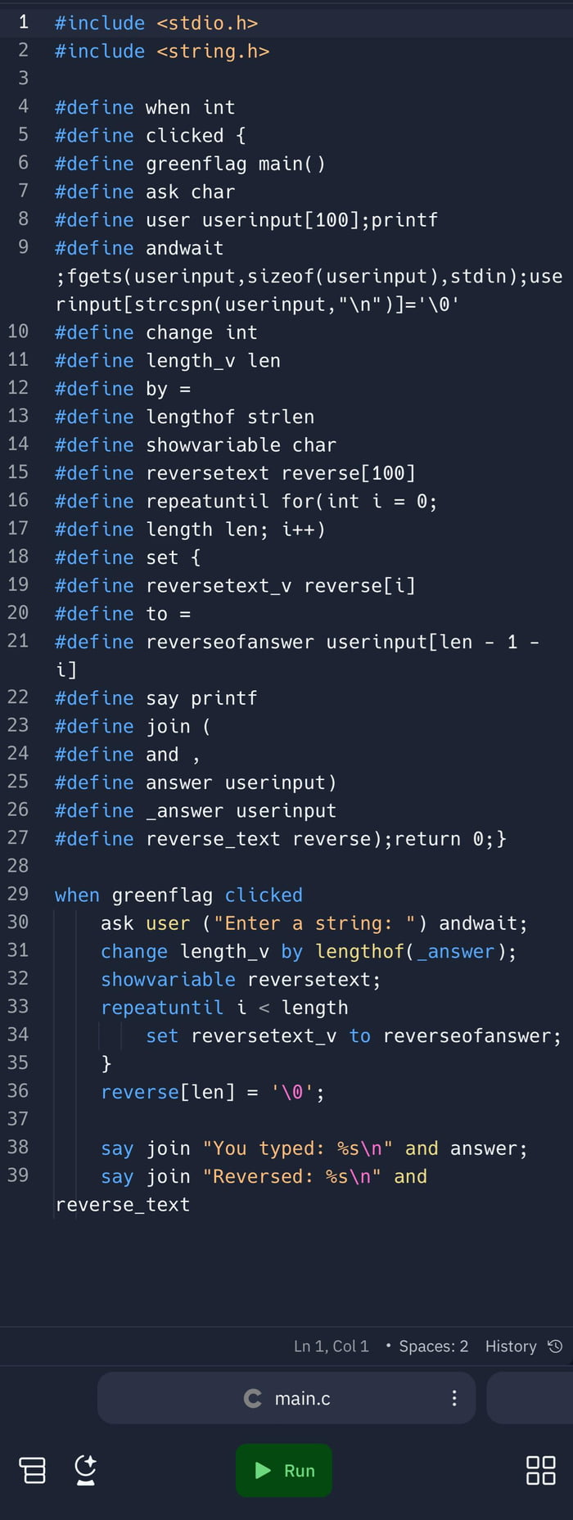This screenshot has height=1520, width=573.
Task: Select the partially visible tab next to main.c
Action: (x=530, y=1398)
